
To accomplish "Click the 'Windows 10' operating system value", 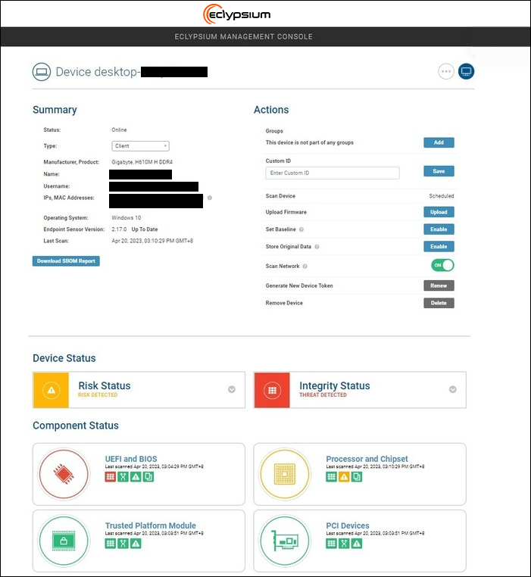I will (127, 218).
